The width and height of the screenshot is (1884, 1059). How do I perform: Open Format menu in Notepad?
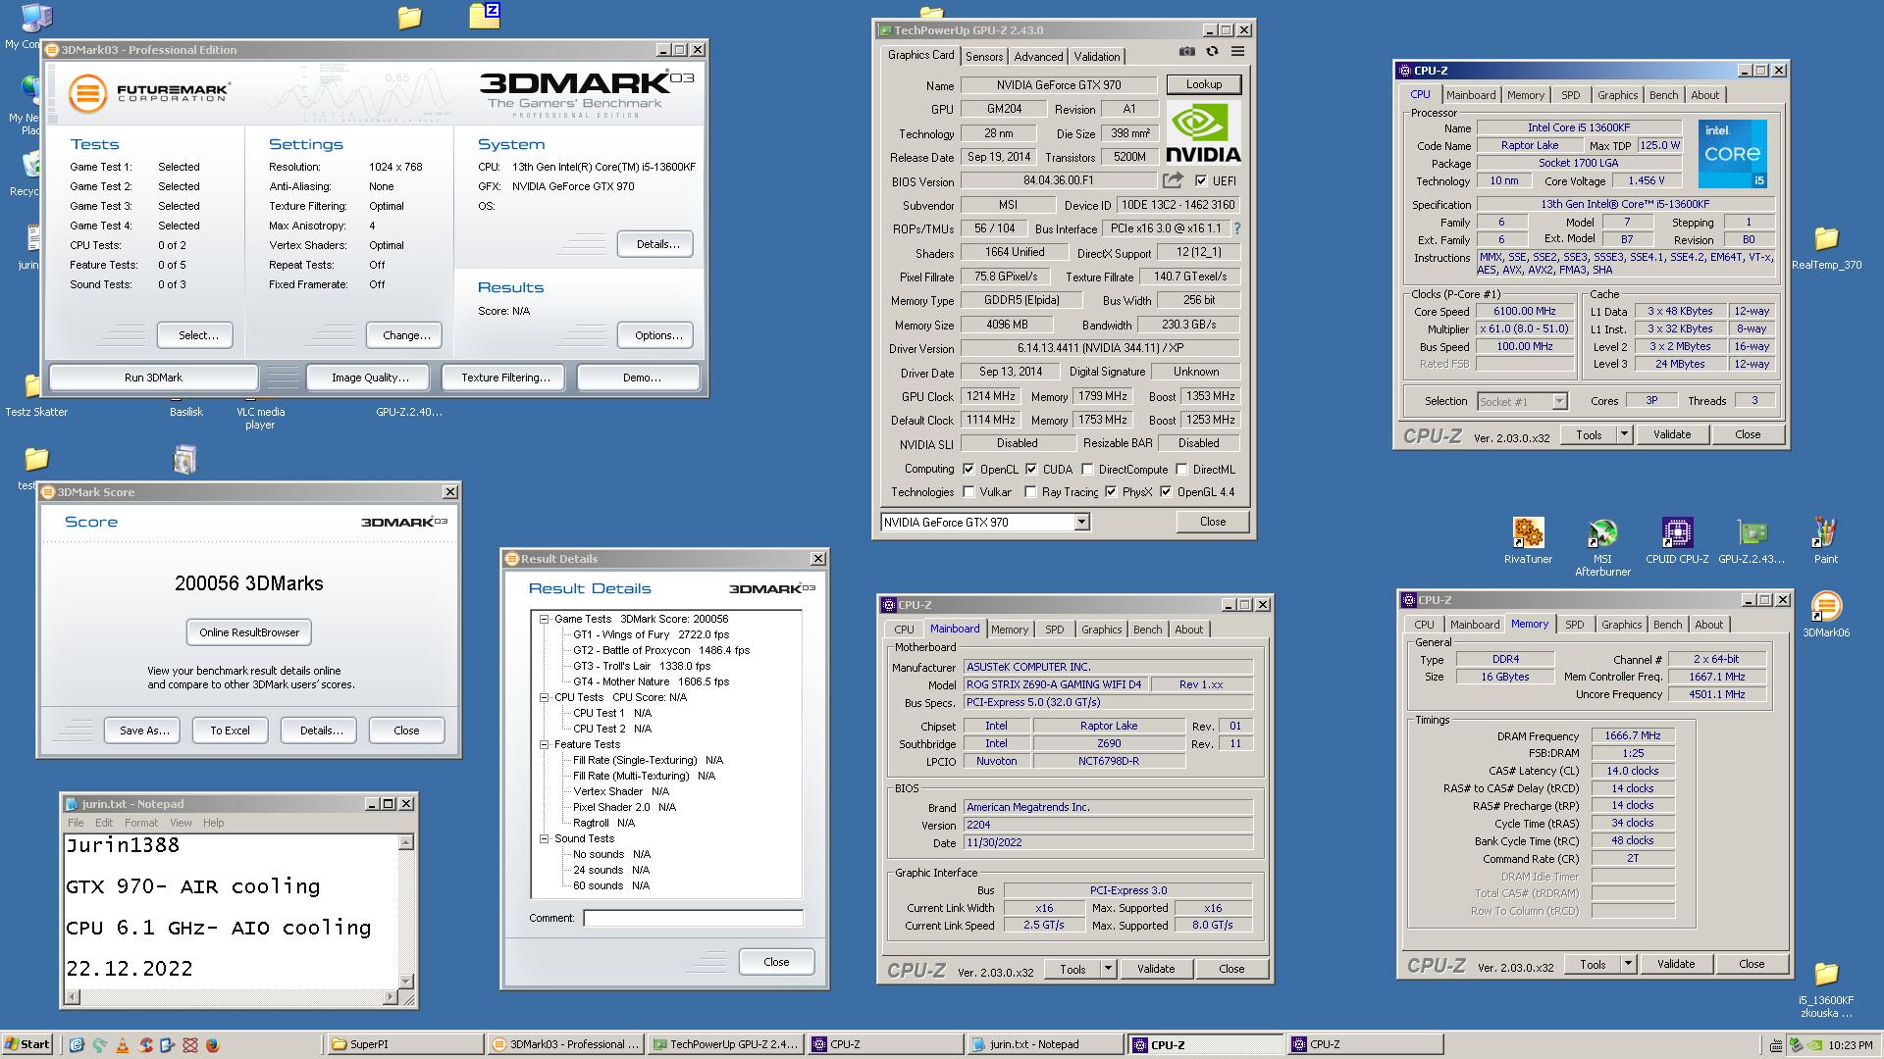click(x=140, y=823)
